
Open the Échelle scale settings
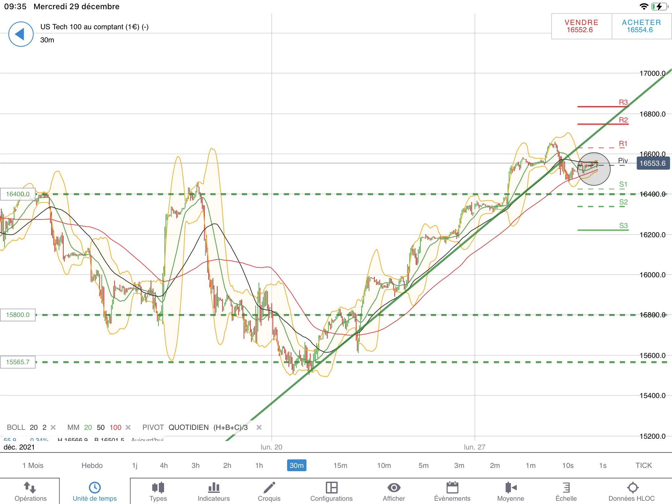click(566, 491)
